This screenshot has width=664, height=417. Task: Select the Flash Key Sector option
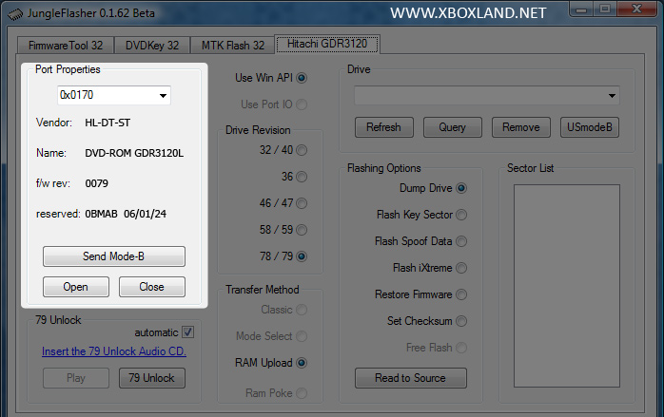461,215
